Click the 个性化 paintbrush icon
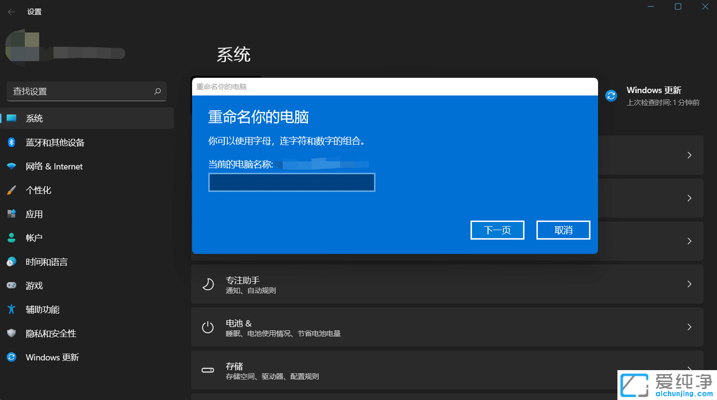This screenshot has width=717, height=400. [11, 190]
